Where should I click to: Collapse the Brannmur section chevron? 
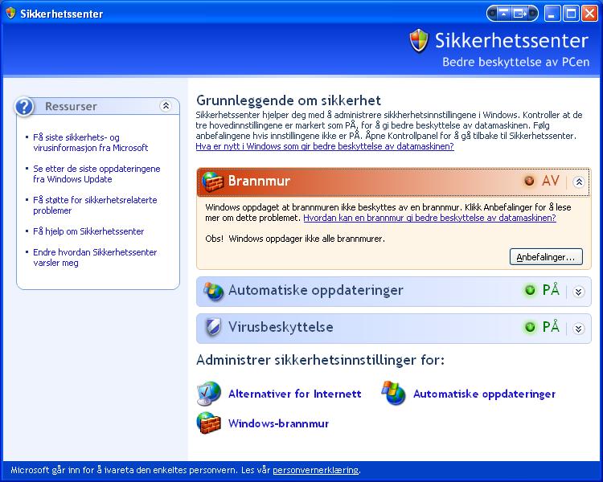pos(578,182)
